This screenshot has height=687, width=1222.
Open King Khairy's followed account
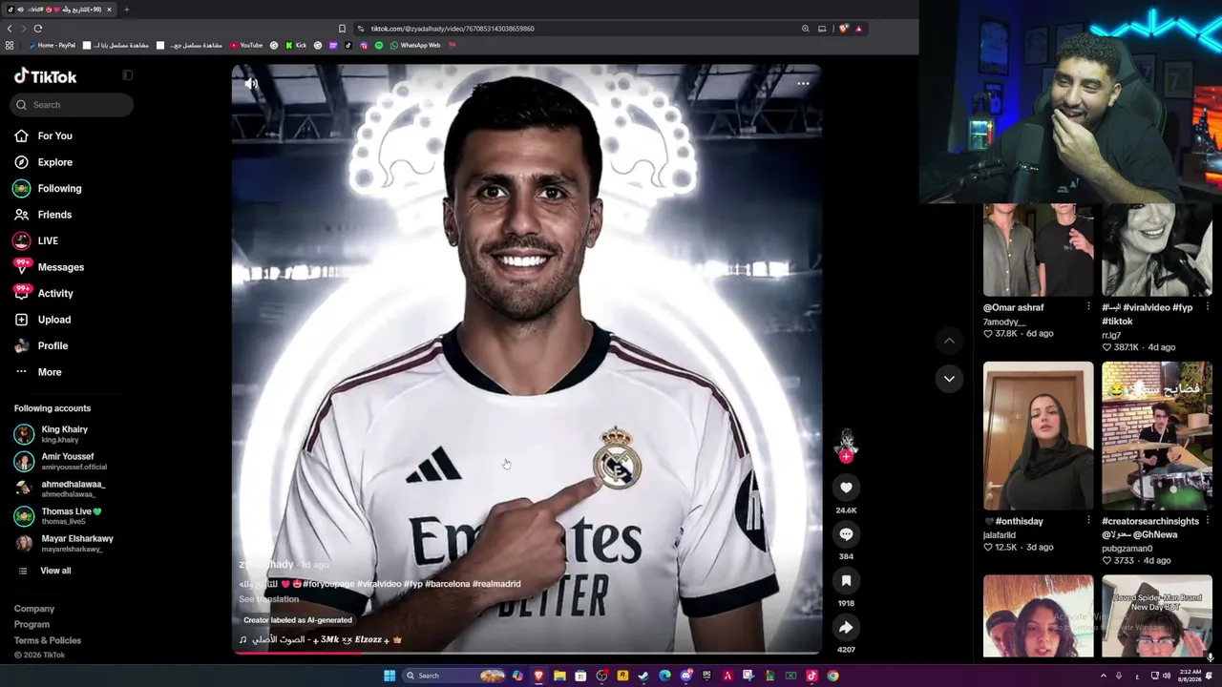[x=52, y=434]
